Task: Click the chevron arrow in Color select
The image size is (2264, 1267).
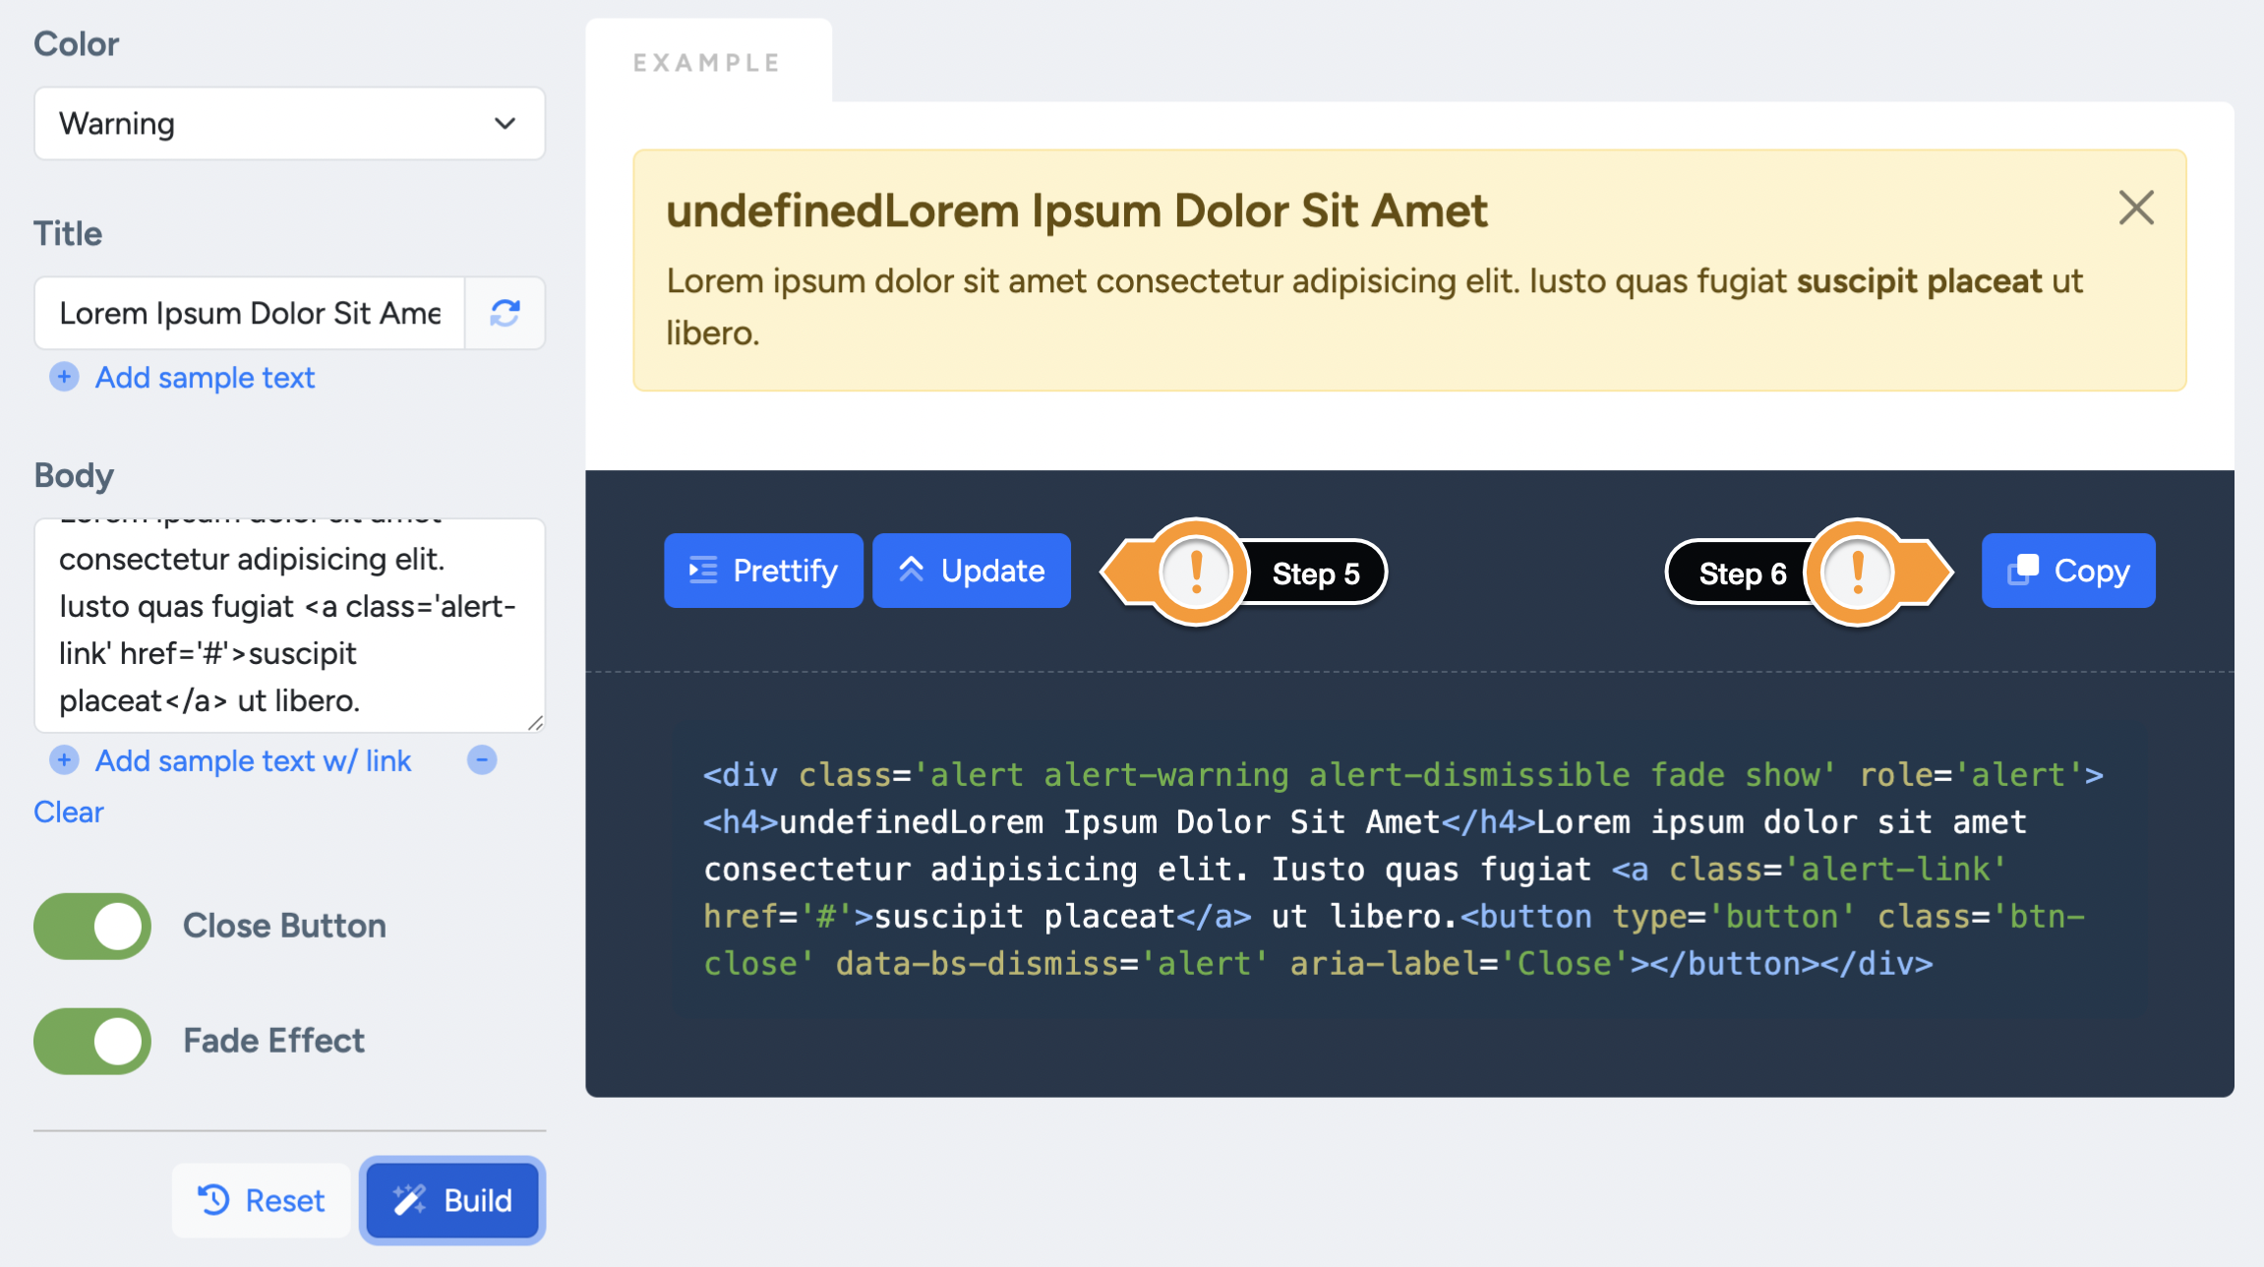Action: pyautogui.click(x=505, y=124)
